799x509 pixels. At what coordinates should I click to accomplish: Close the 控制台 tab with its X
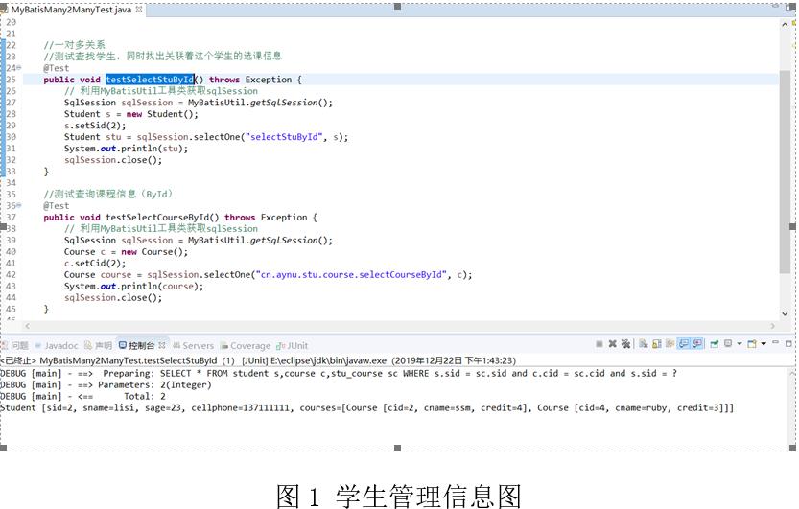[162, 345]
